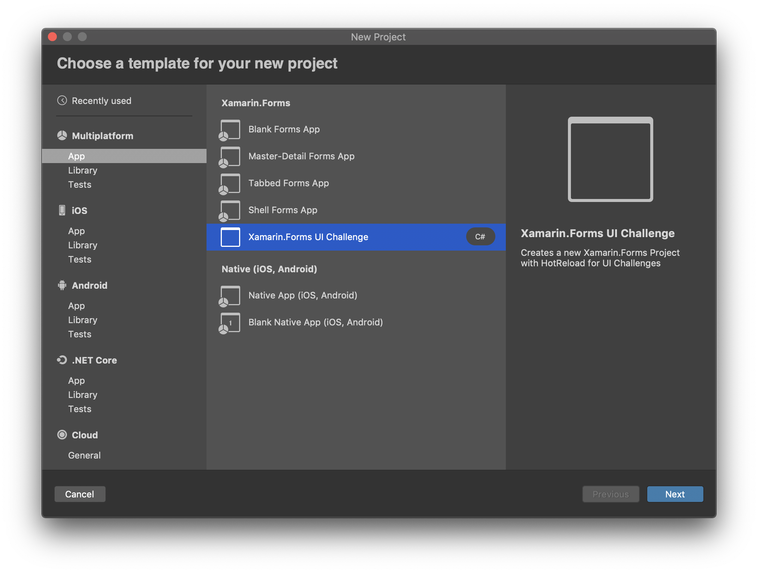Choose the Tabbed Forms App template
The image size is (758, 573).
point(288,183)
